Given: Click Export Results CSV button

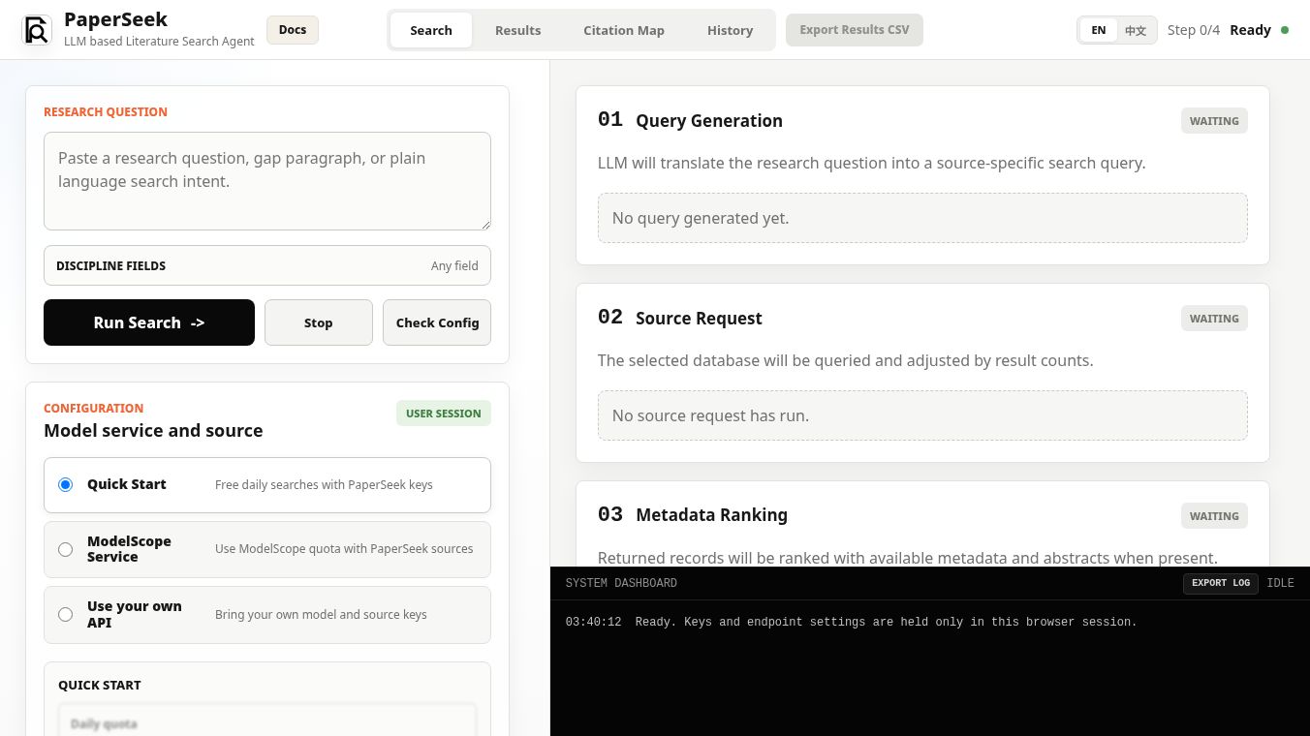Looking at the screenshot, I should [855, 30].
